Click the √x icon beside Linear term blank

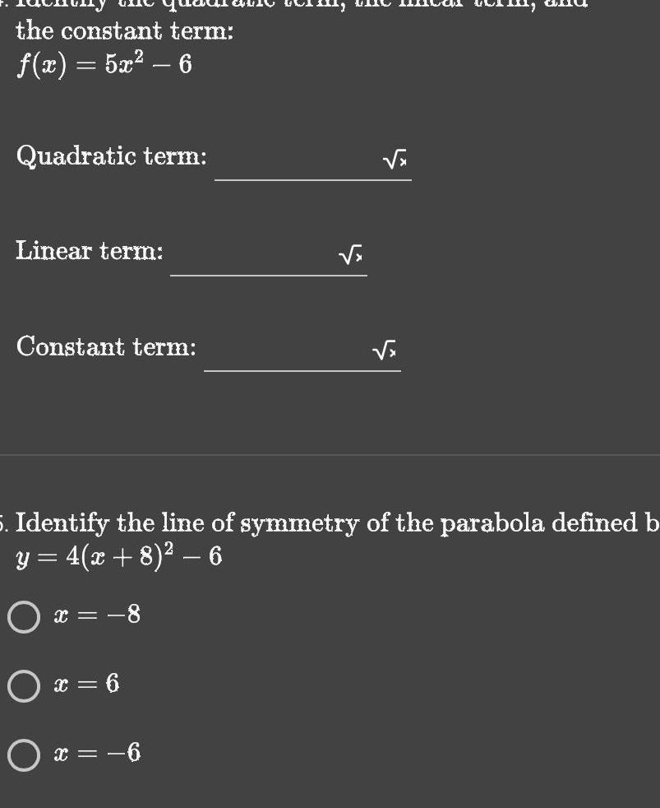coord(349,253)
